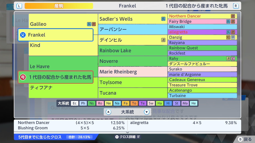
Task: Select the Ec lineage swatch
Action: [x=75, y=103]
